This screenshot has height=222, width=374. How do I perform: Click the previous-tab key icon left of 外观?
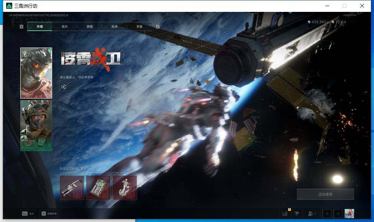pos(21,26)
